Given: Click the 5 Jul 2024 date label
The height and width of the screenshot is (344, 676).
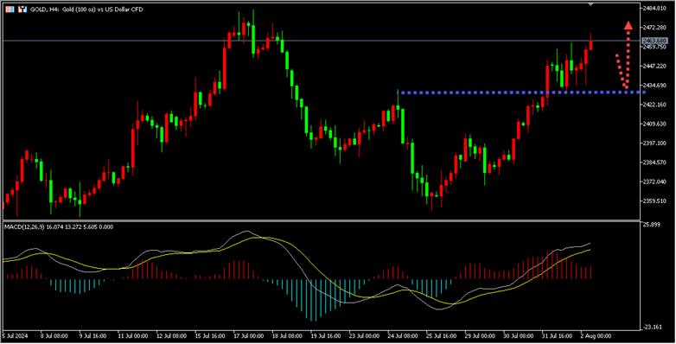Looking at the screenshot, I should (x=15, y=336).
